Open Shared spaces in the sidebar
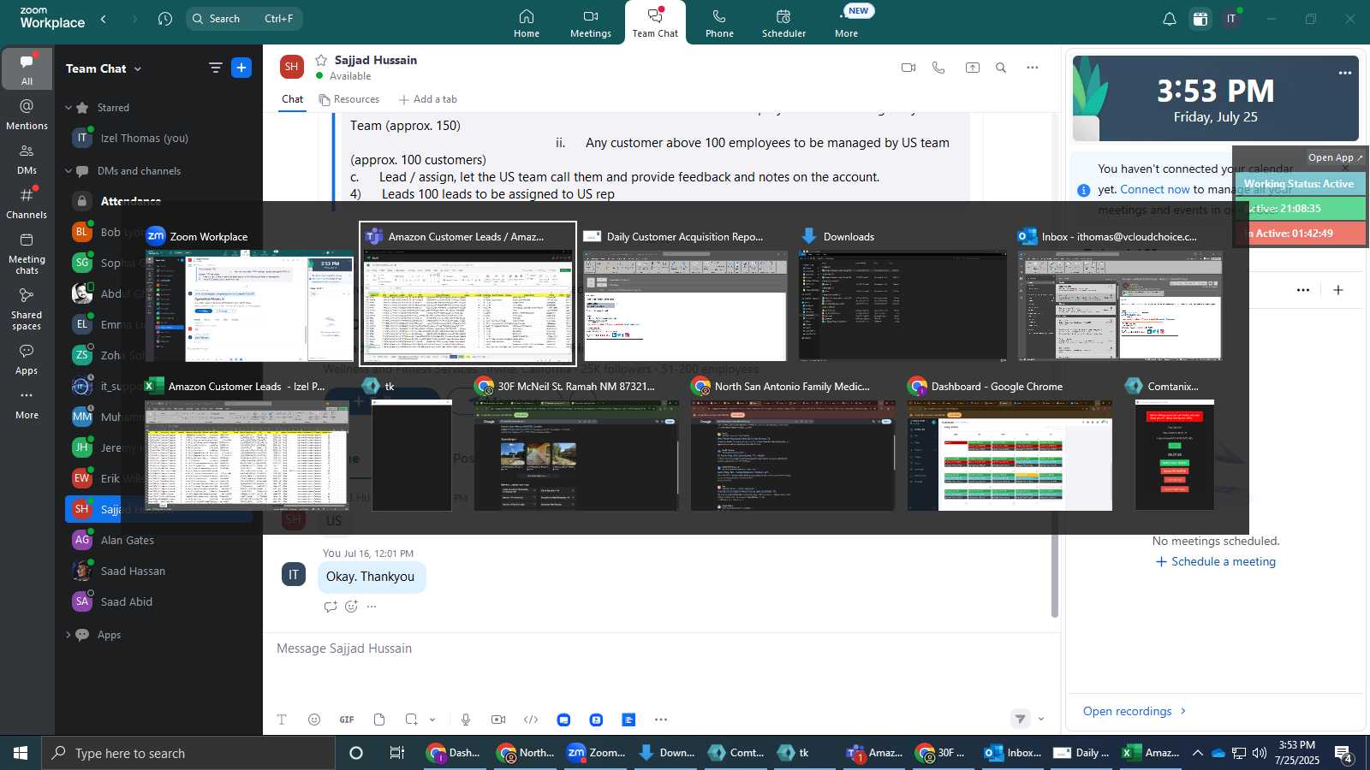 (27, 309)
